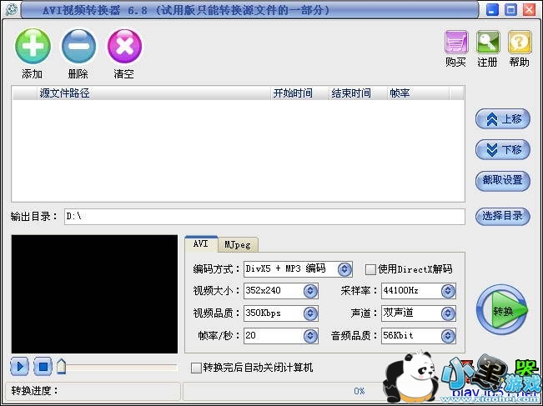Viewport: 543px width, 406px height.
Task: Click the output directory D:\ input field
Action: pos(264,217)
